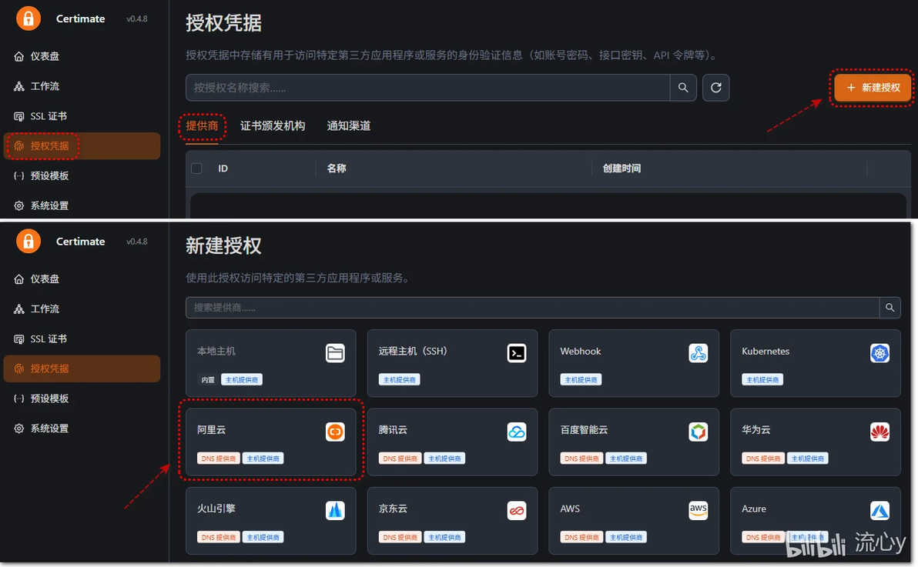Select the 腾讯云 cloud icon
This screenshot has width=918, height=567.
(516, 432)
